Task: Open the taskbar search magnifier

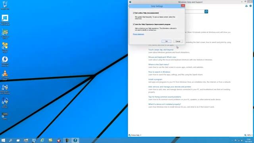Action: [11, 140]
